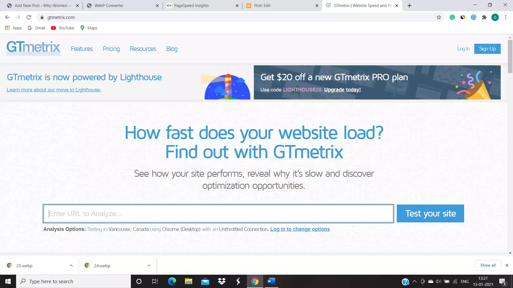Viewport: 513px width, 288px height.
Task: Open Dropbox from the taskbar
Action: tap(222, 281)
